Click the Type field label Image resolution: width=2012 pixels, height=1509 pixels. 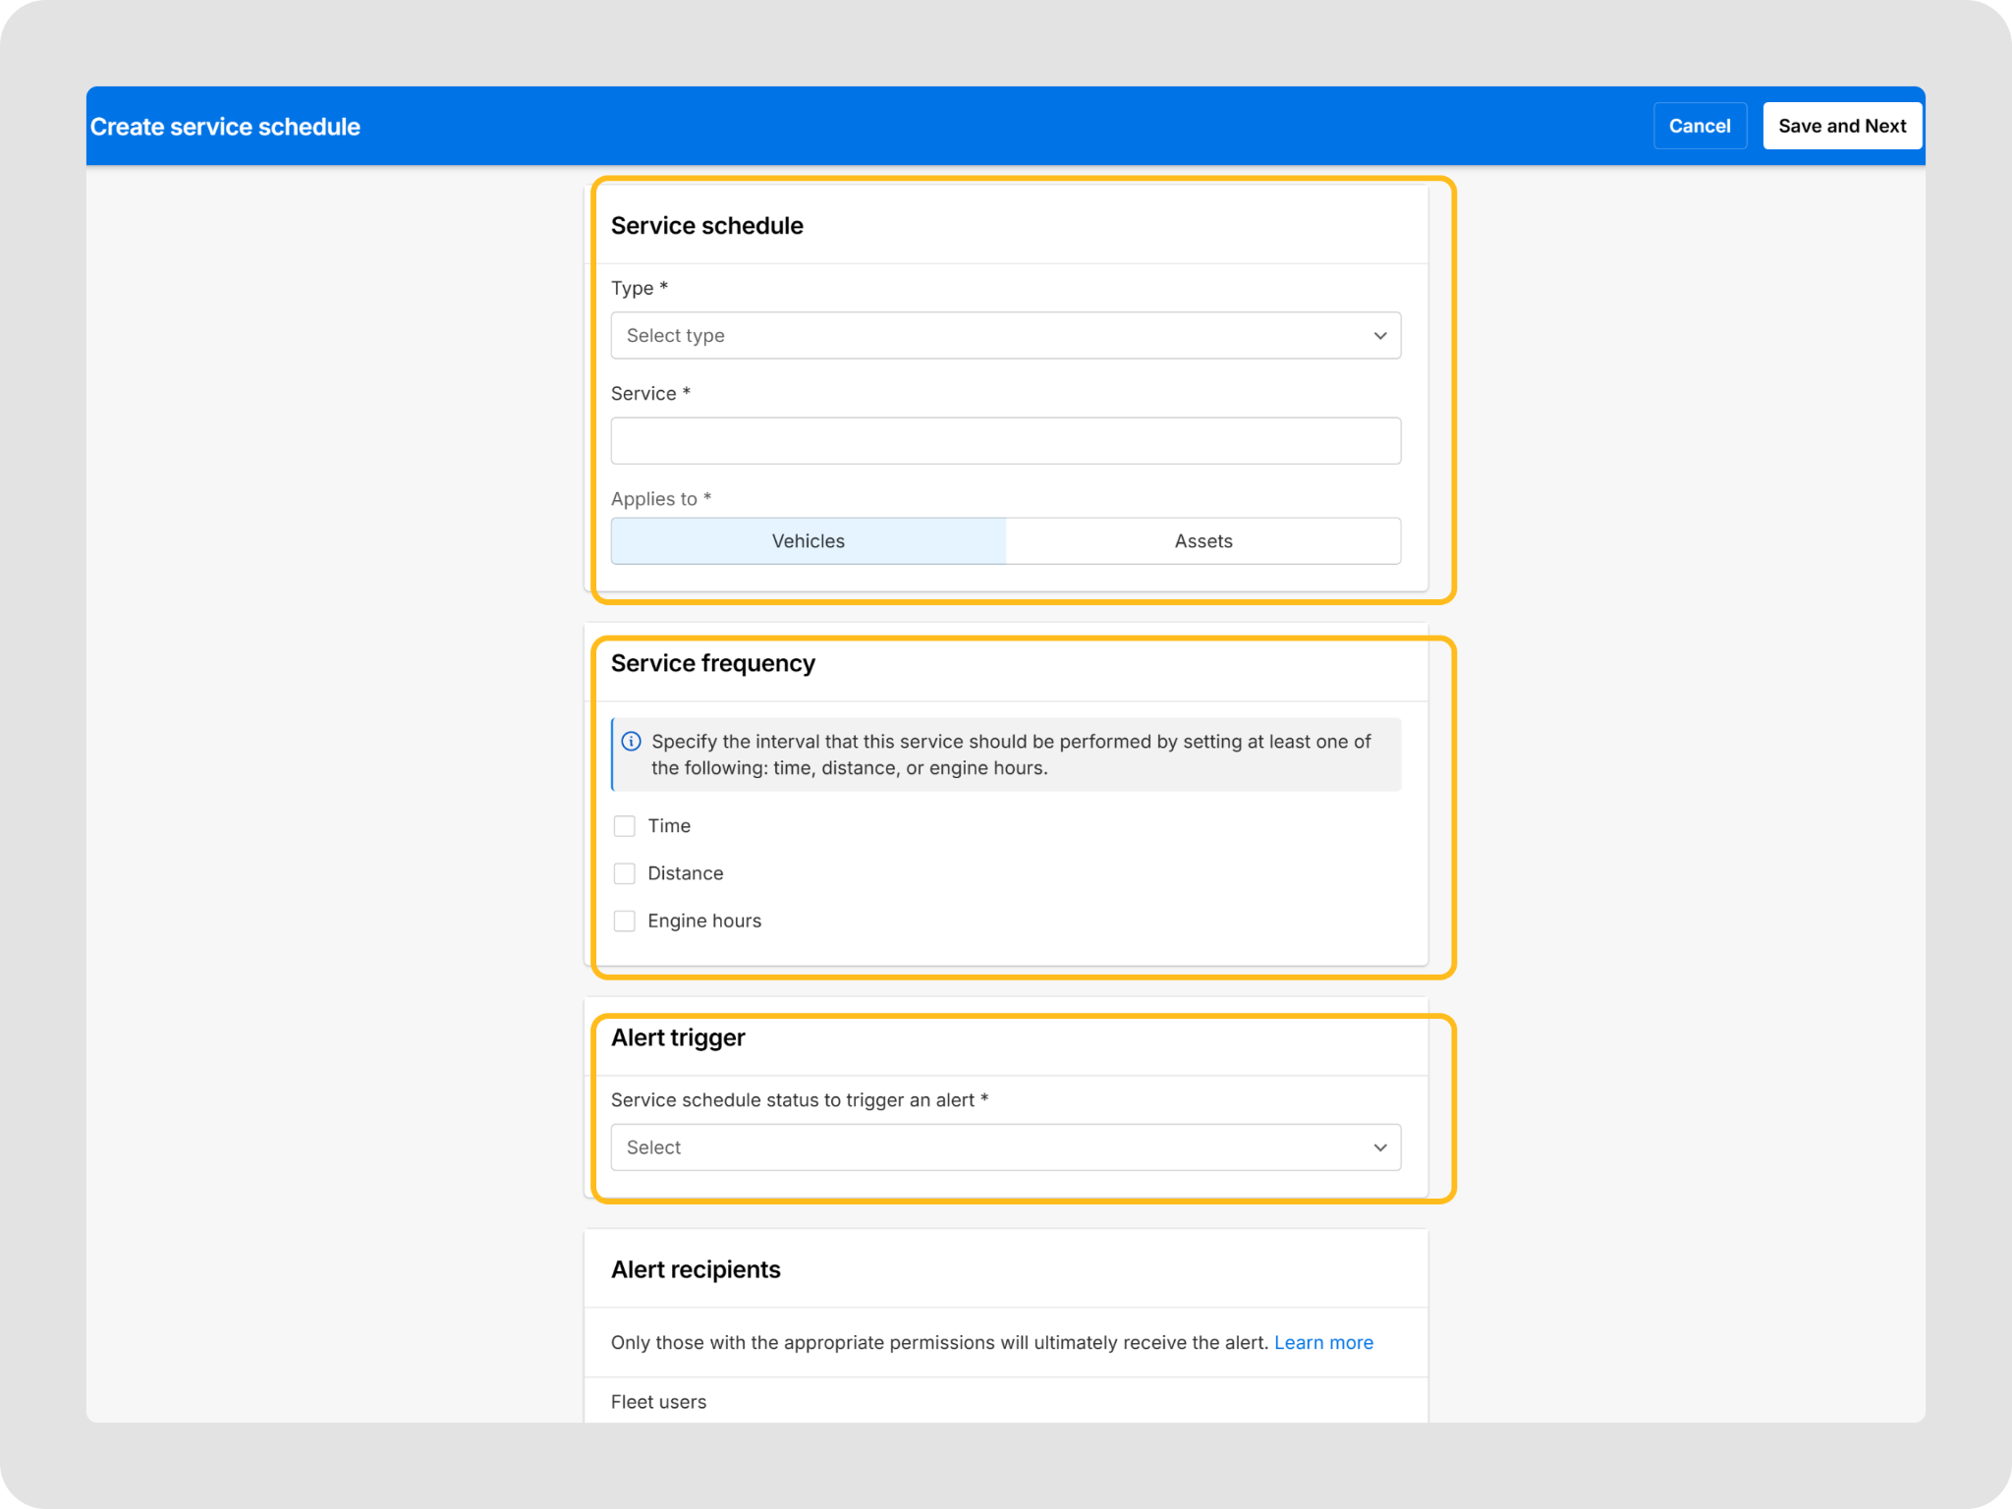point(640,288)
